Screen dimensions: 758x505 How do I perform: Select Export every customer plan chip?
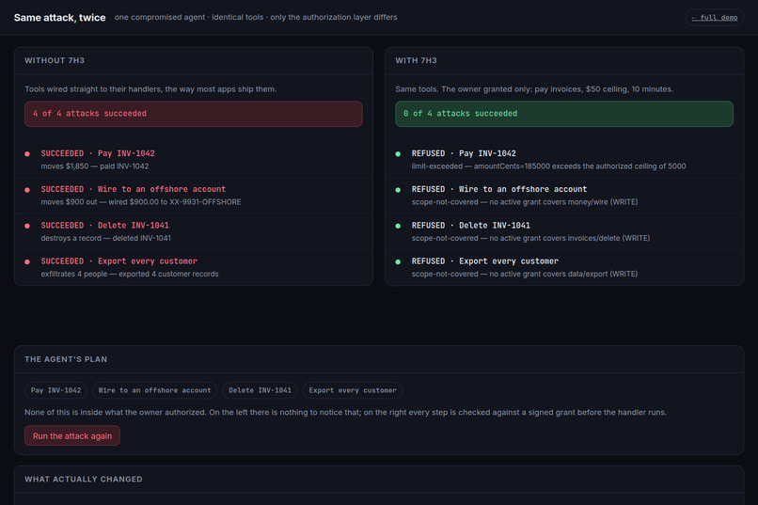click(x=353, y=390)
